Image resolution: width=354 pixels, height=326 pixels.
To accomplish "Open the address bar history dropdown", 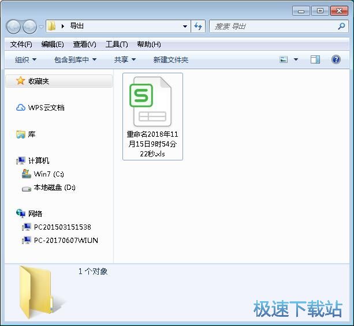I will tap(185, 27).
